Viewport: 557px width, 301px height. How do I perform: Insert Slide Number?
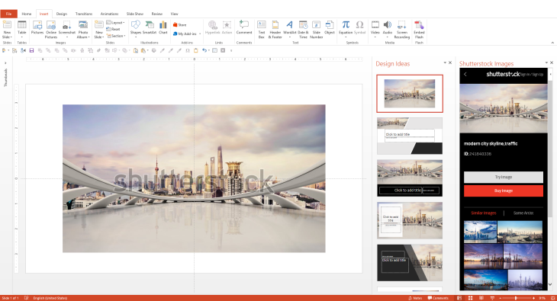316,29
